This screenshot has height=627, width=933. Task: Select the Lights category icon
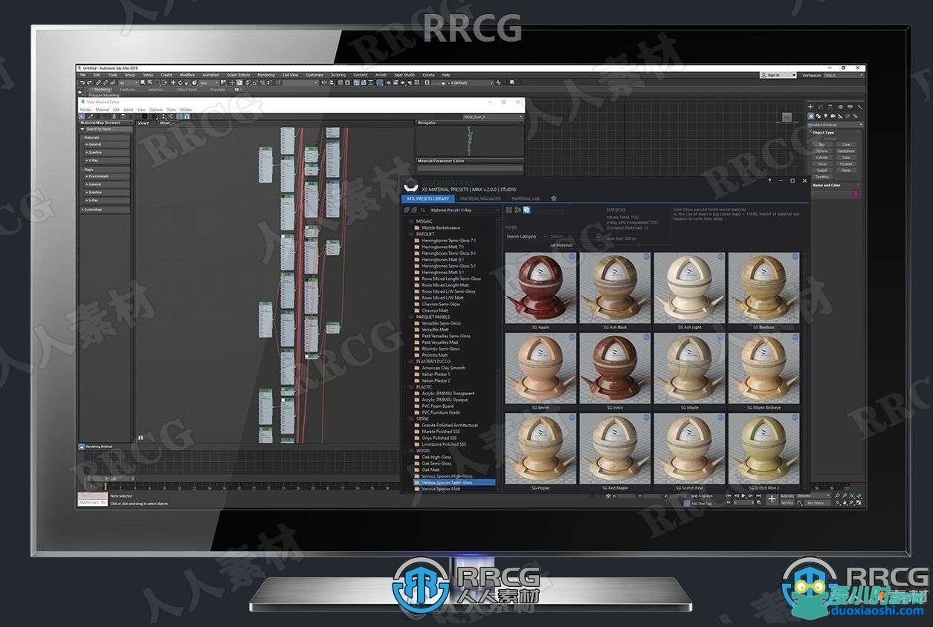point(826,117)
